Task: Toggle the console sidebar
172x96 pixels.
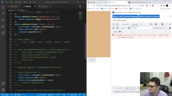Action: [x=113, y=28]
